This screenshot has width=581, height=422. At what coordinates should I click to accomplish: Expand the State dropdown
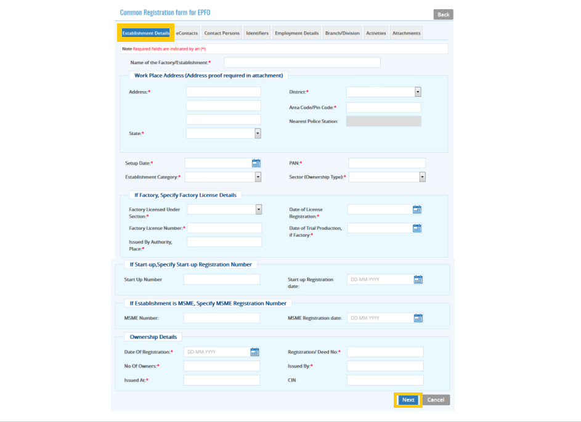coord(258,133)
